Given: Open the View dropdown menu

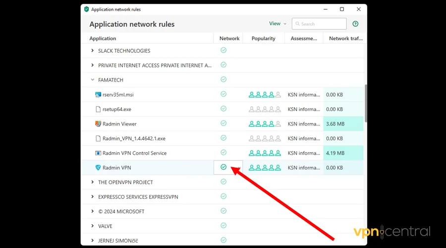Looking at the screenshot, I should [278, 24].
